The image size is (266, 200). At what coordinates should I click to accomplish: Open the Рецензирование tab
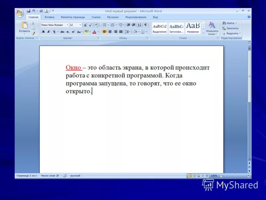click(x=136, y=17)
